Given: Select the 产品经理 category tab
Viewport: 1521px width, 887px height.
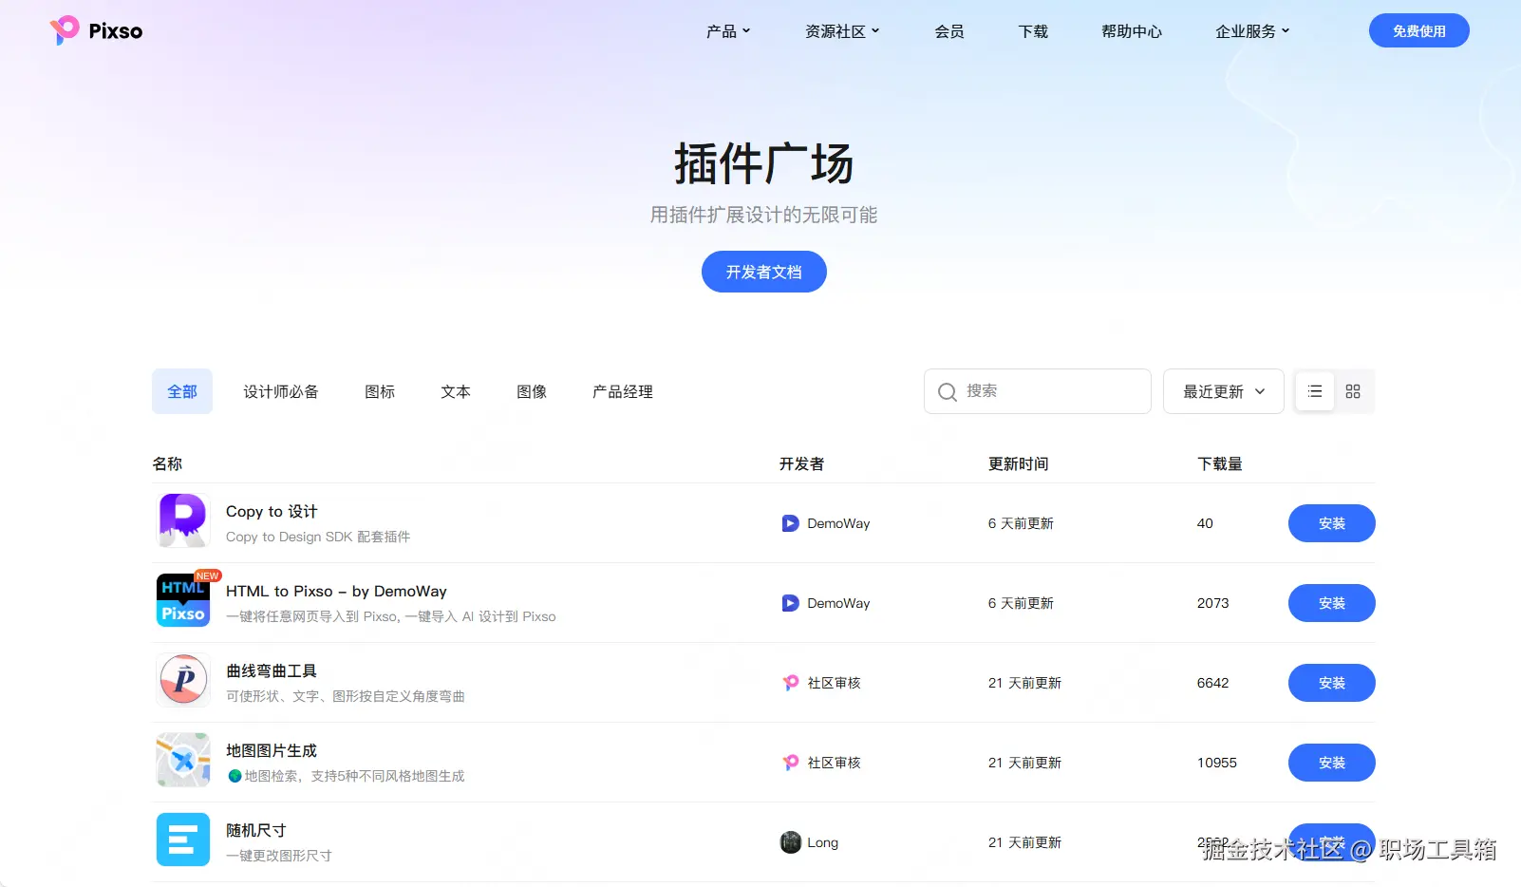Looking at the screenshot, I should (623, 391).
